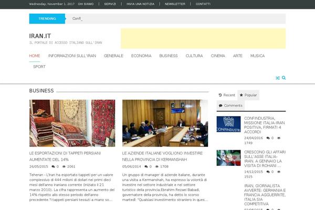Screen dimensions: 315x210
Task: Click the tagline IL PORTALE DI ACCESSO ITALIANO
Action: pos(66,43)
